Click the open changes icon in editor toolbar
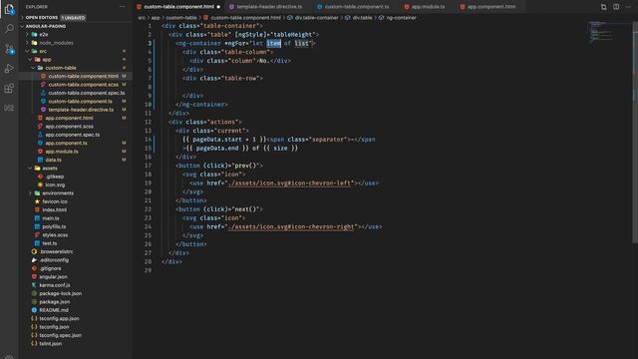Viewport: 638px width, 359px height. coord(604,7)
